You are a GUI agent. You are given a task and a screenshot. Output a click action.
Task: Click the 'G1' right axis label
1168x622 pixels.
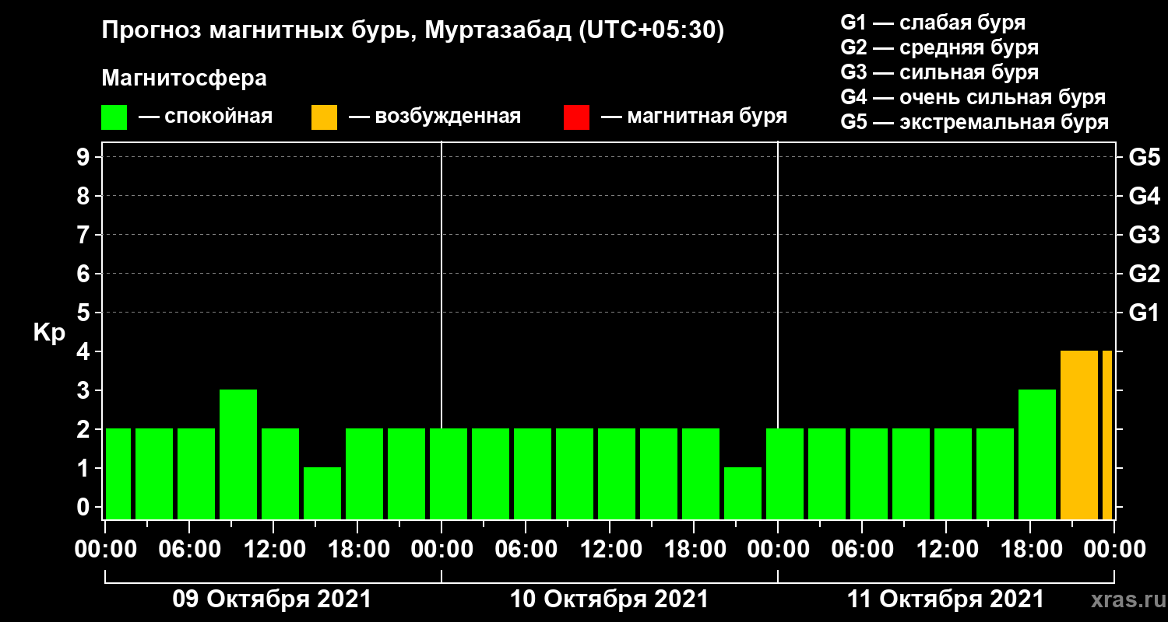click(x=1144, y=313)
